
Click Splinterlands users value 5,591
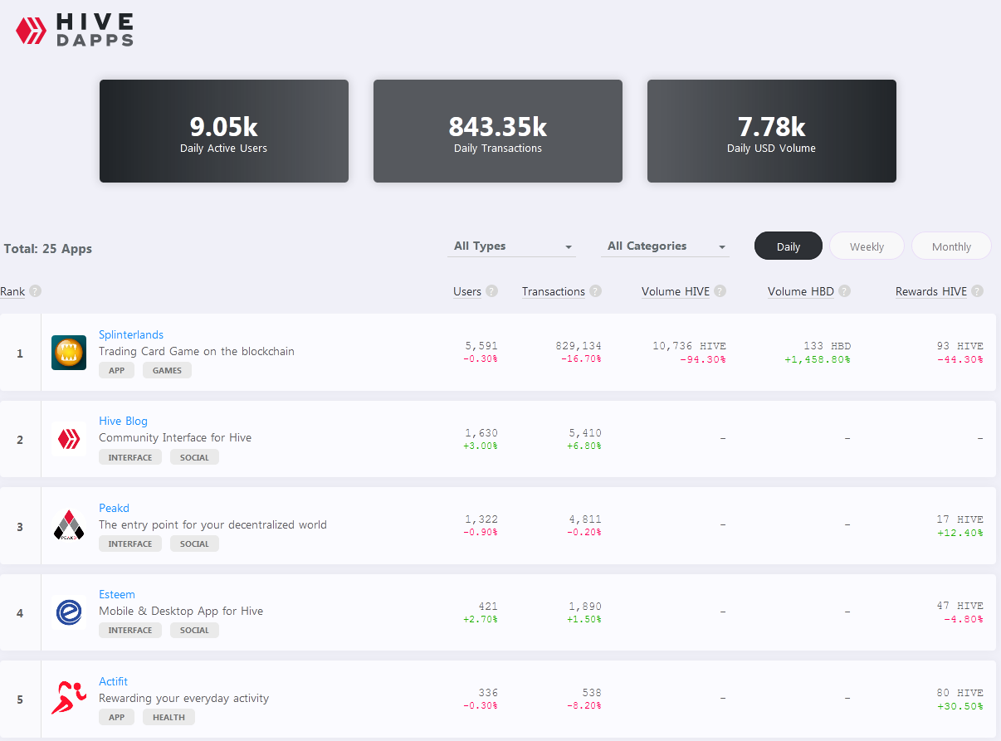click(481, 346)
